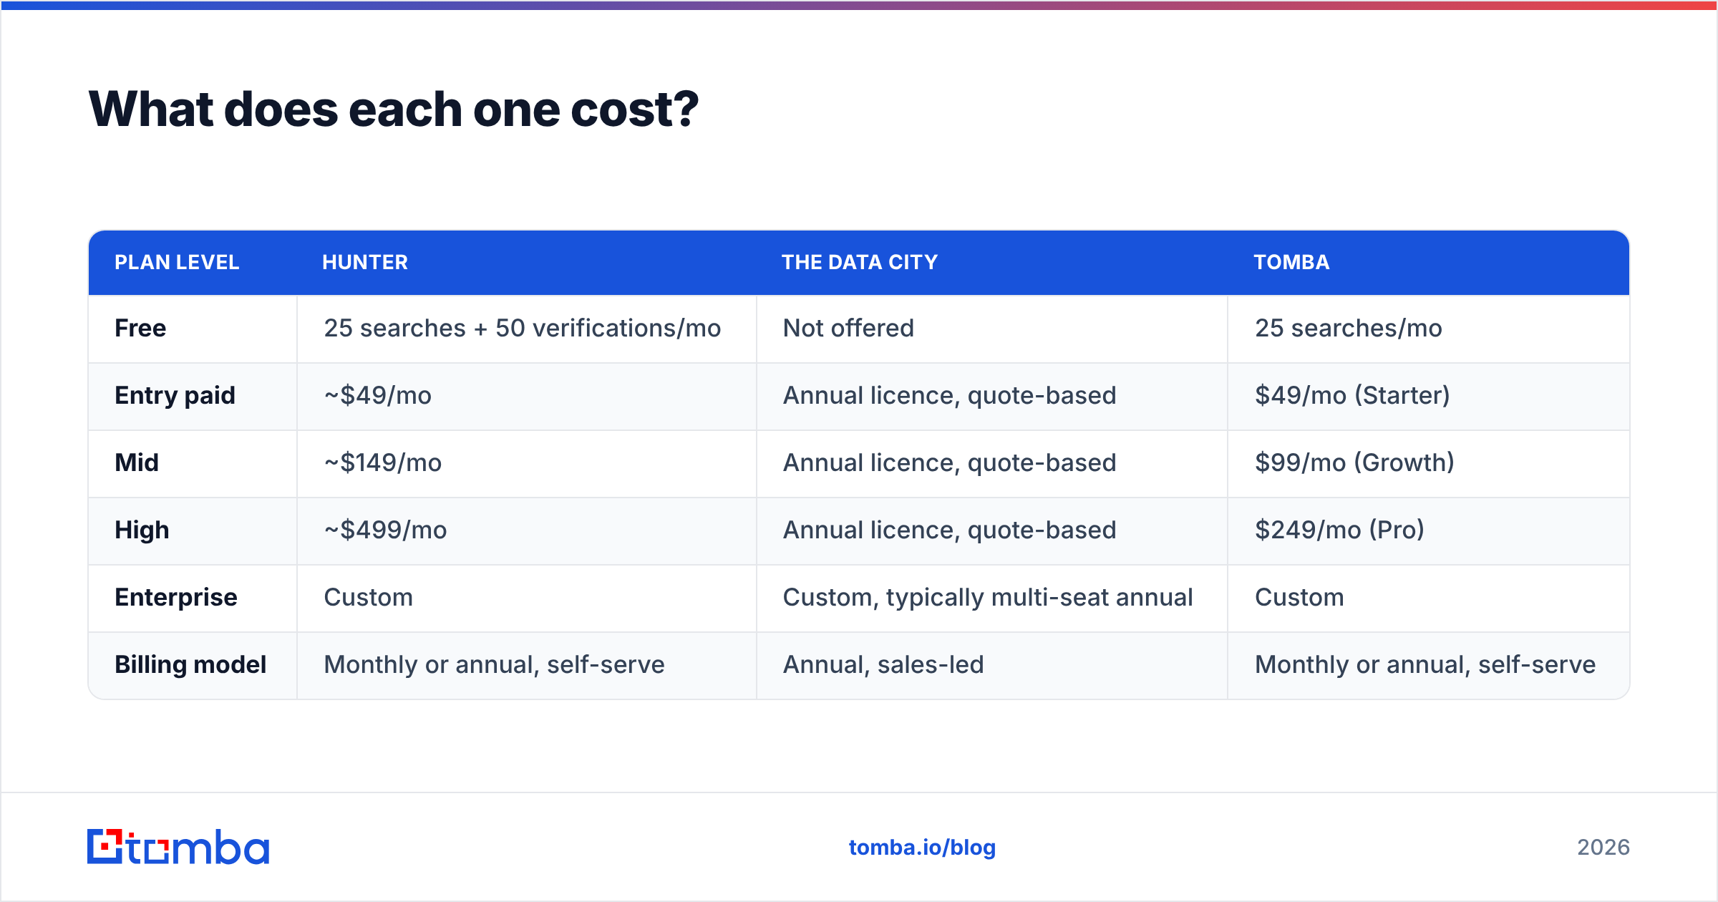
Task: Click the HUNTER column header
Action: (x=365, y=262)
